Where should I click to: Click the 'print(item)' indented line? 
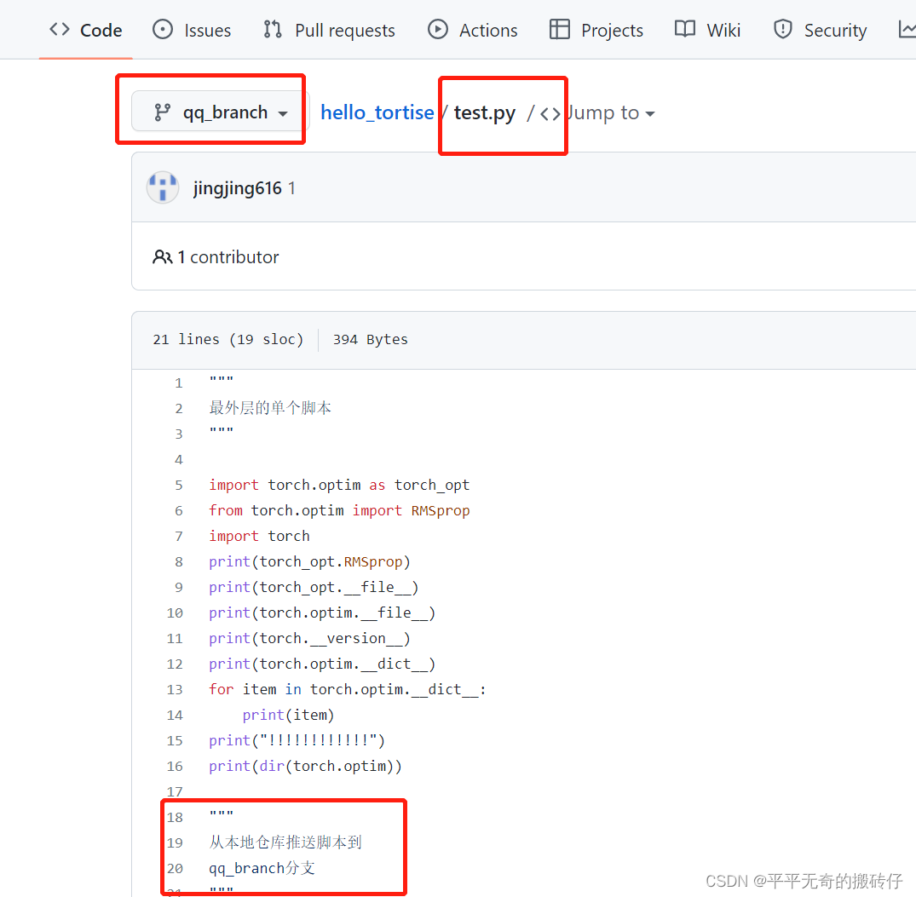(x=288, y=716)
